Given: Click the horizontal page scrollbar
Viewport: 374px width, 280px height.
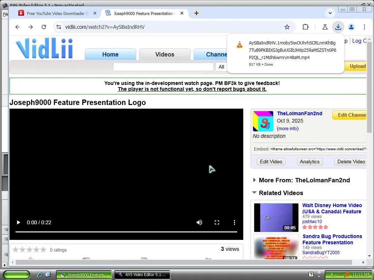Looking at the screenshot, I should point(184,262).
